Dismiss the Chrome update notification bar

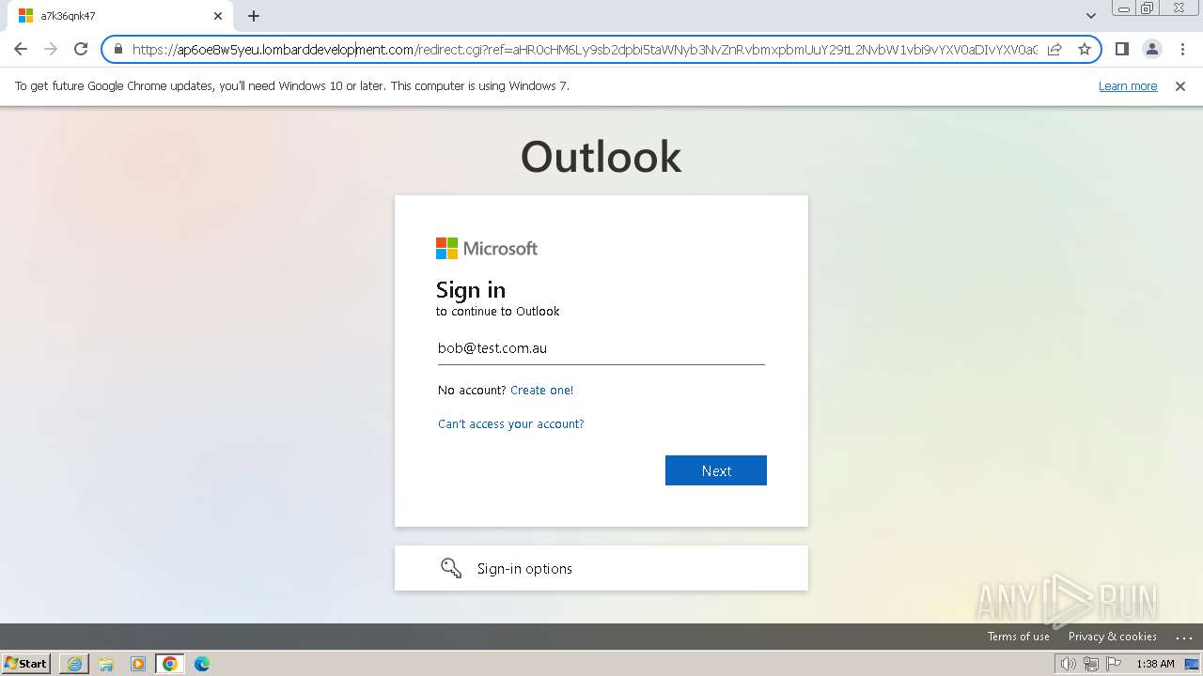[x=1180, y=86]
